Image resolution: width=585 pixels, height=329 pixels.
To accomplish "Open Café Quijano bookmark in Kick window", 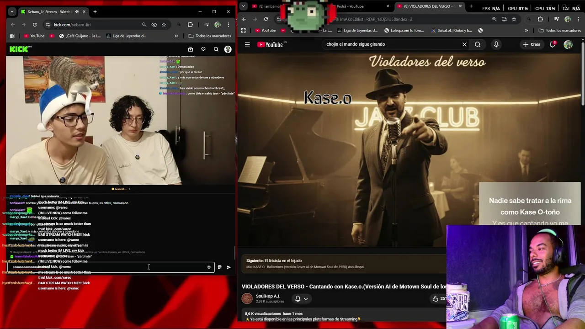I will 80,36.
